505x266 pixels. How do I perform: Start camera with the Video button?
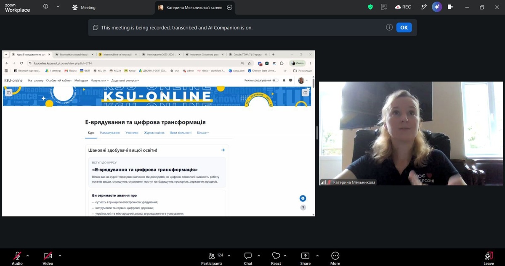point(48,258)
